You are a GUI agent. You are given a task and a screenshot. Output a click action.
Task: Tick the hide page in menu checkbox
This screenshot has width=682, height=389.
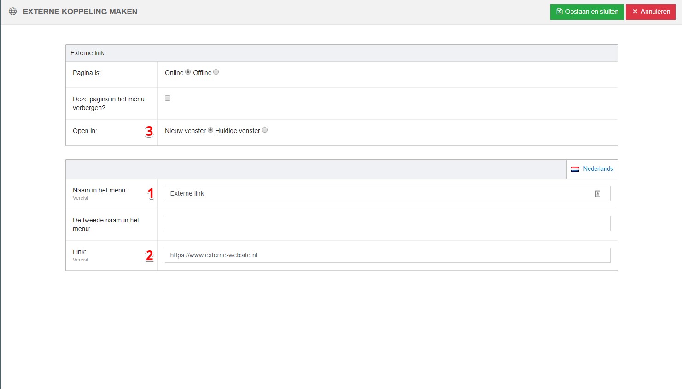168,98
